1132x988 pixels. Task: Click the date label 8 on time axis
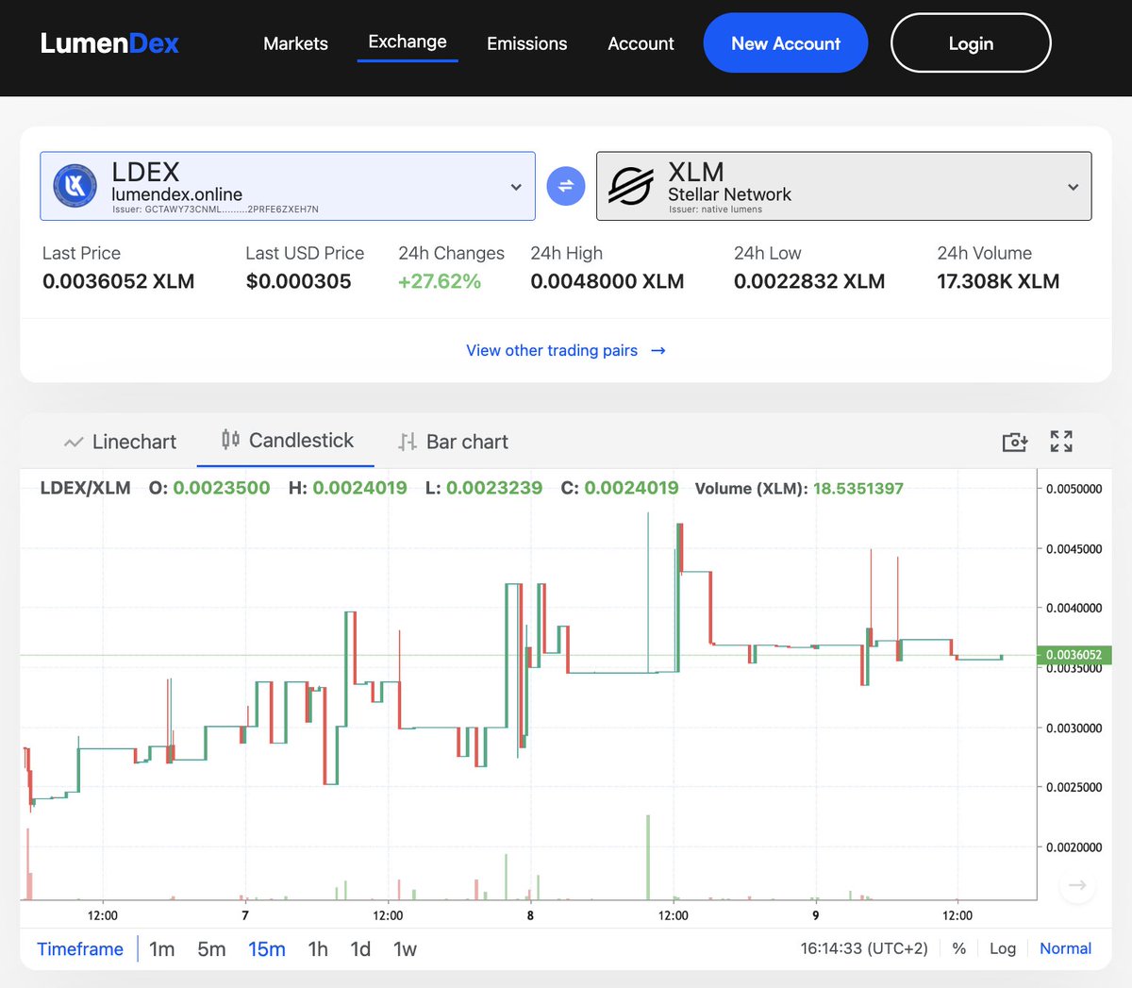pos(530,915)
